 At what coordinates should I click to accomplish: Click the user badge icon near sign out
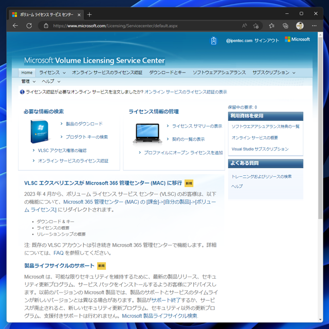(214, 41)
